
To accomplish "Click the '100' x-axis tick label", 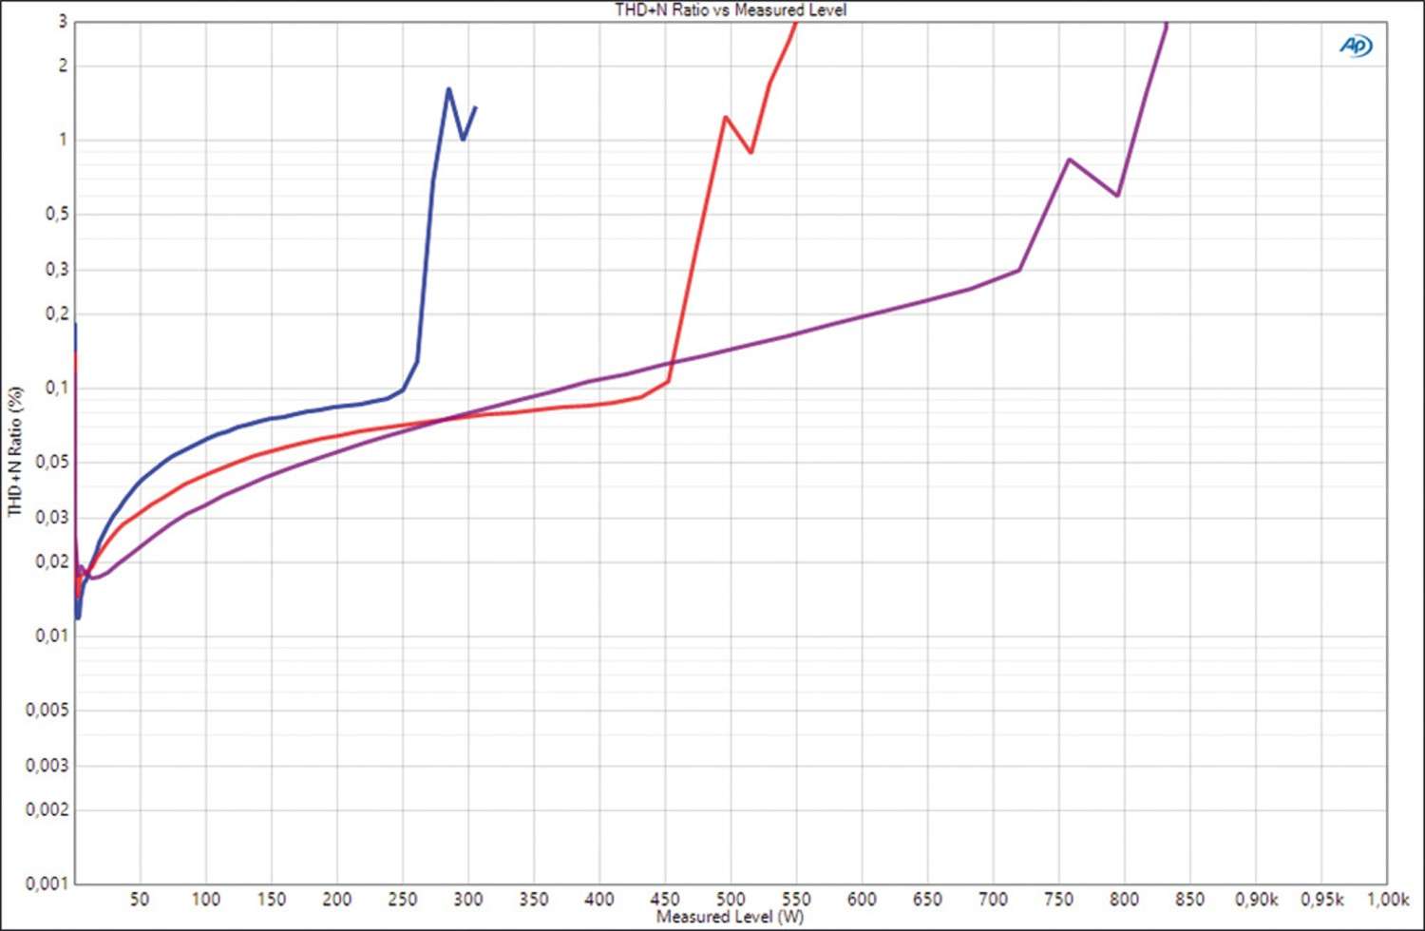I will 206,899.
